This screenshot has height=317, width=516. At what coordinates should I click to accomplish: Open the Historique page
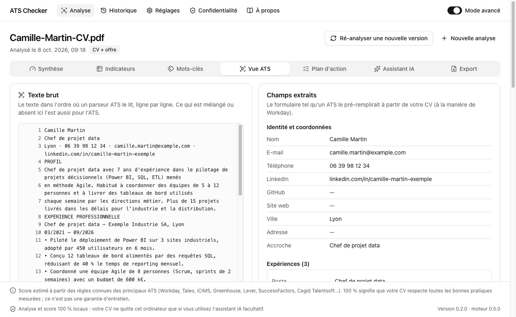[119, 10]
